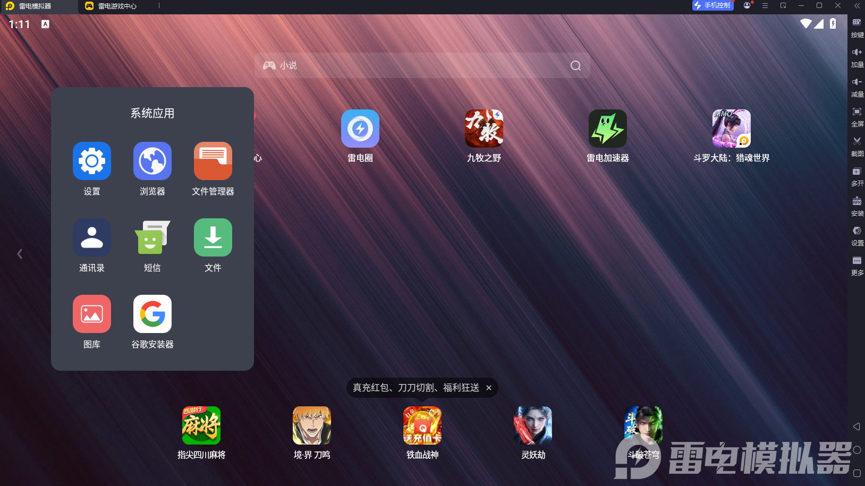This screenshot has height=486, width=865.
Task: Open the 通讯录 contacts app
Action: [92, 237]
